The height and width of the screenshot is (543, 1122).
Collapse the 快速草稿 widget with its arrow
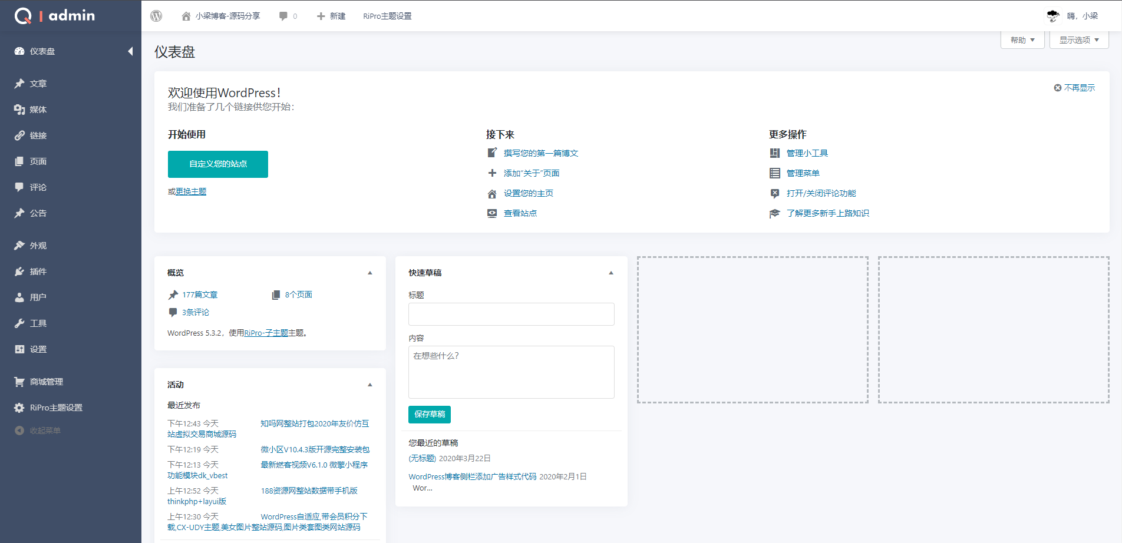pyautogui.click(x=611, y=273)
